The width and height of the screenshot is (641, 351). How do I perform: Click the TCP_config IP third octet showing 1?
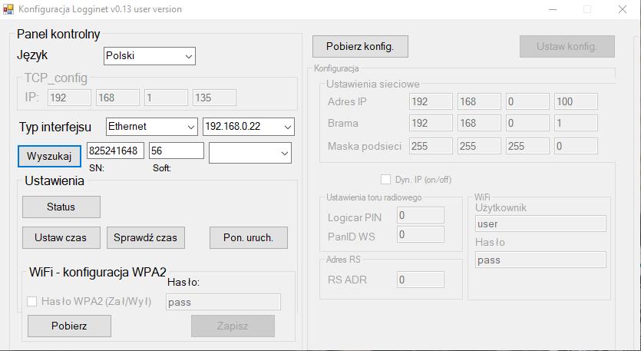point(166,98)
